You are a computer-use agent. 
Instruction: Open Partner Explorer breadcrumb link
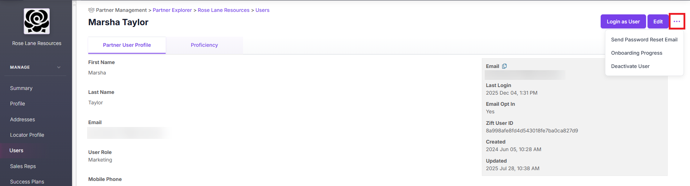pyautogui.click(x=172, y=10)
